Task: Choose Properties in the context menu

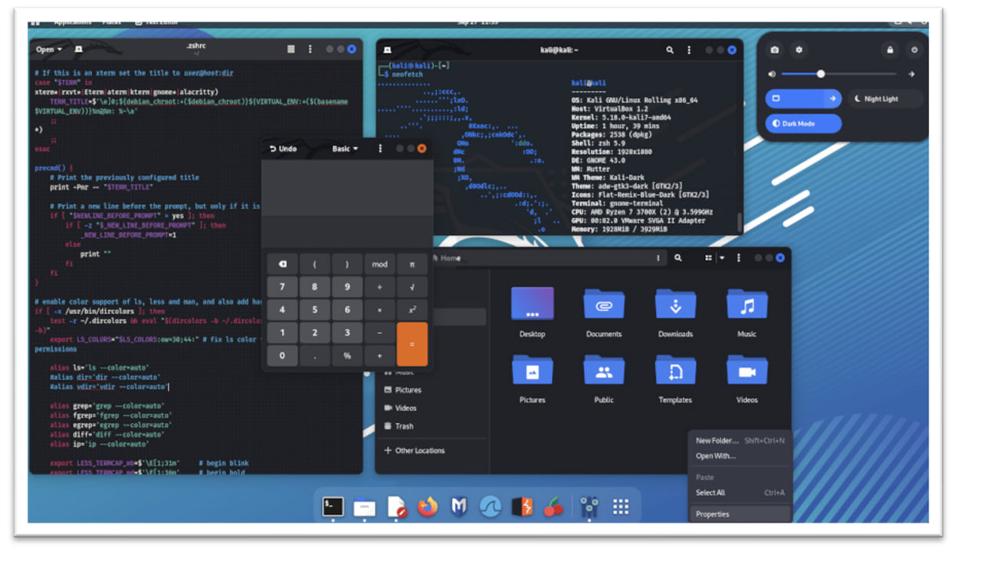Action: [713, 514]
